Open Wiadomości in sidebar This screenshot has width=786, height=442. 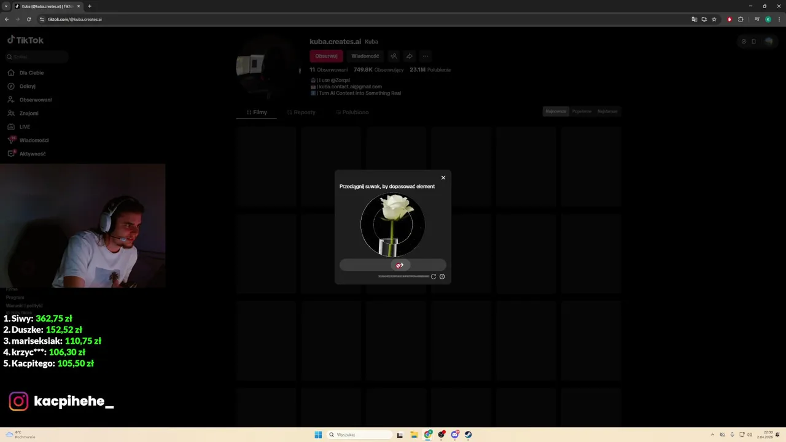(x=28, y=141)
